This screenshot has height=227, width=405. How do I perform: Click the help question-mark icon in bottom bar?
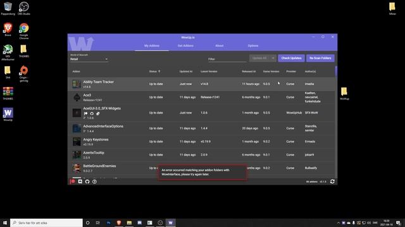(94, 182)
